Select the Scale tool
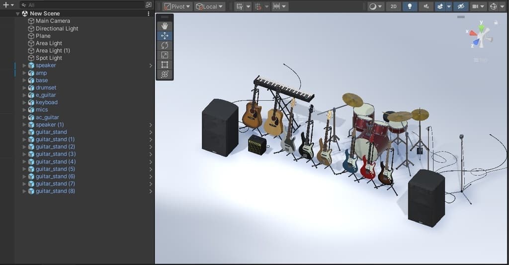Viewport: 509px width, 265px height. pyautogui.click(x=165, y=55)
